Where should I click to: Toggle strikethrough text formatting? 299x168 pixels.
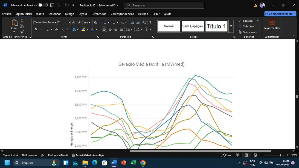56,29
